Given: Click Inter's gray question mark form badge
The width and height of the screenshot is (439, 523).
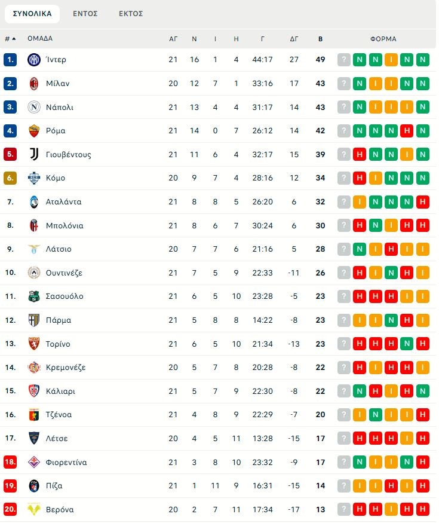Looking at the screenshot, I should click(344, 60).
